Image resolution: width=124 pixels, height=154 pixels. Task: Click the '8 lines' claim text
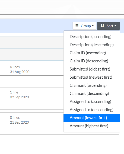click(x=15, y=118)
